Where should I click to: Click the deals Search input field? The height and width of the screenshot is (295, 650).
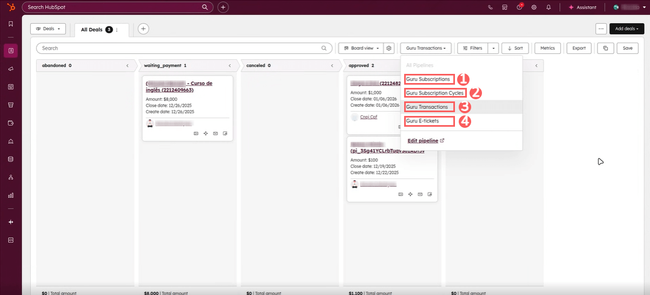(x=184, y=48)
